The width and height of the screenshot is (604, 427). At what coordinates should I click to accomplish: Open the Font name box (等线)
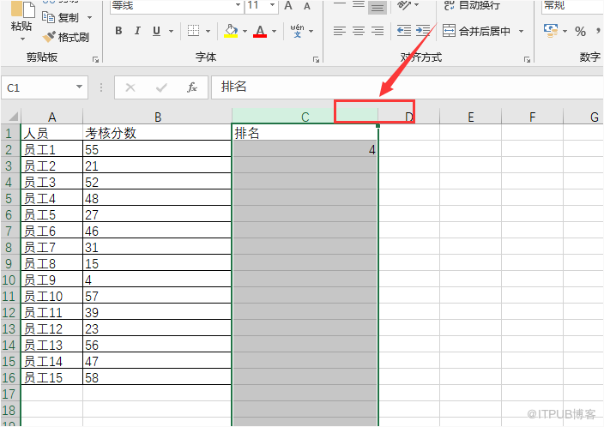pos(177,6)
